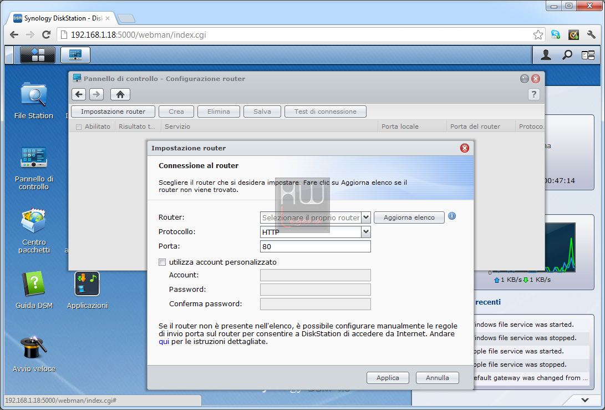
Task: Click 'indows file service was started.' log
Action: pos(523,325)
